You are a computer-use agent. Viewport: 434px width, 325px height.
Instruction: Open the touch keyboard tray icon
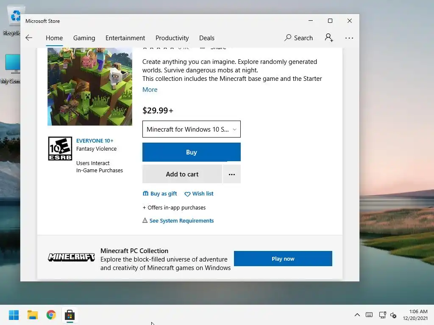click(369, 315)
